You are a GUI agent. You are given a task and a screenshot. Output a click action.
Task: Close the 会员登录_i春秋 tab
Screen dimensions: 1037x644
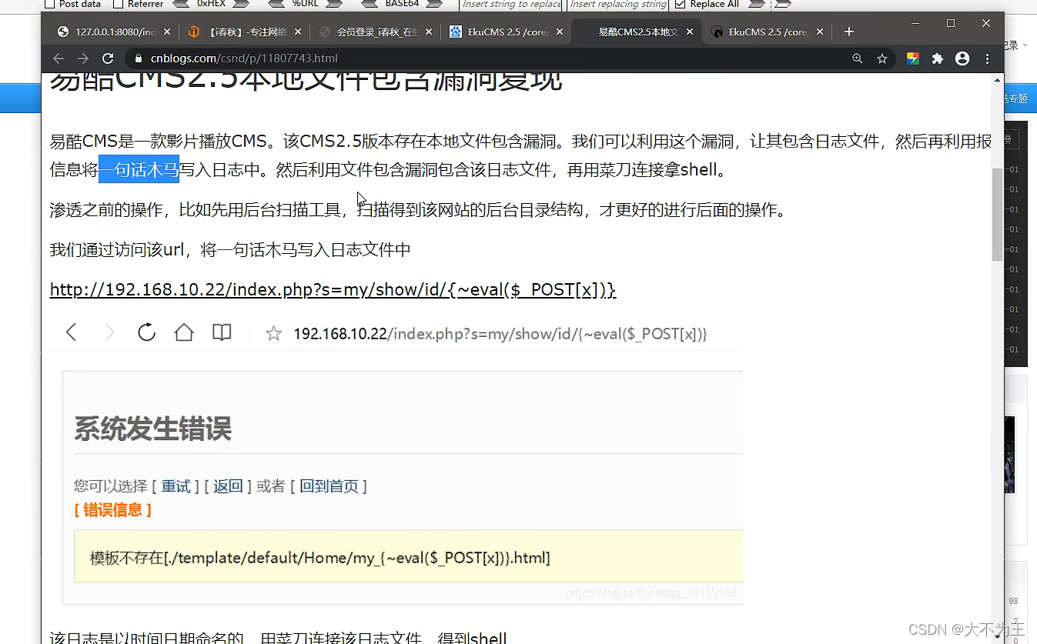[428, 32]
